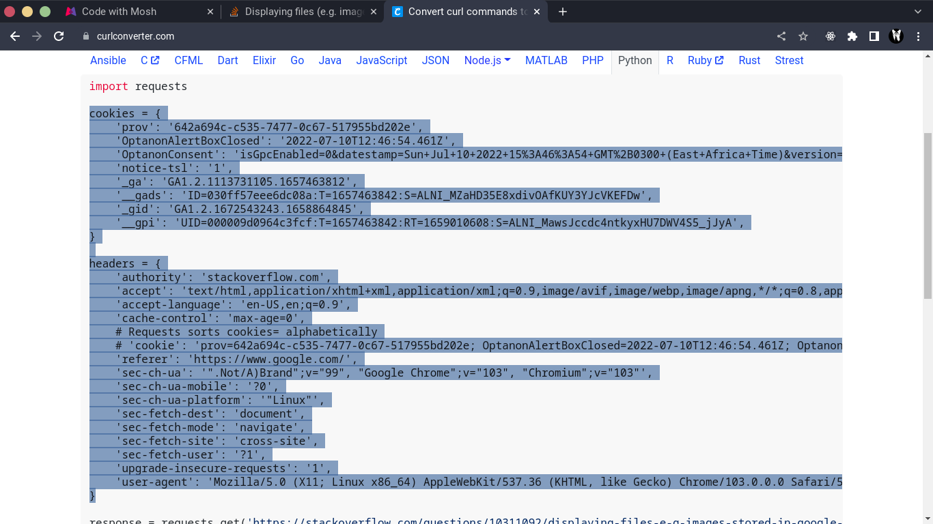This screenshot has width=933, height=524.
Task: Choose Dart output language
Action: pyautogui.click(x=227, y=60)
